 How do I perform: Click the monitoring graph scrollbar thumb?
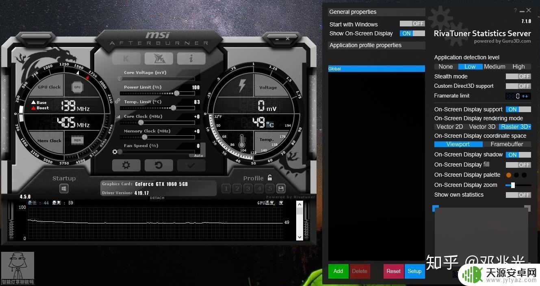tap(300, 211)
